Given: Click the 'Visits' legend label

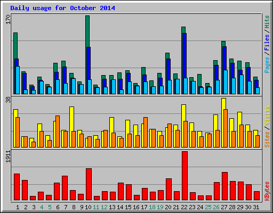Looking at the screenshot, I should click(x=267, y=116).
